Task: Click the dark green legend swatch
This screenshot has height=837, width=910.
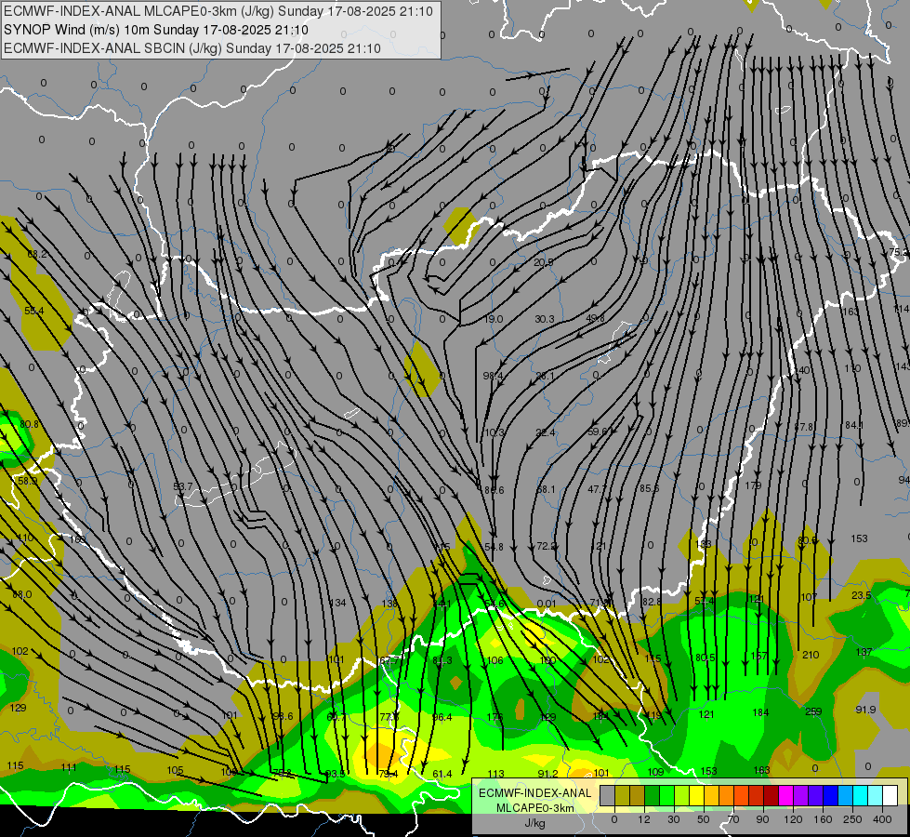Action: click(x=652, y=795)
